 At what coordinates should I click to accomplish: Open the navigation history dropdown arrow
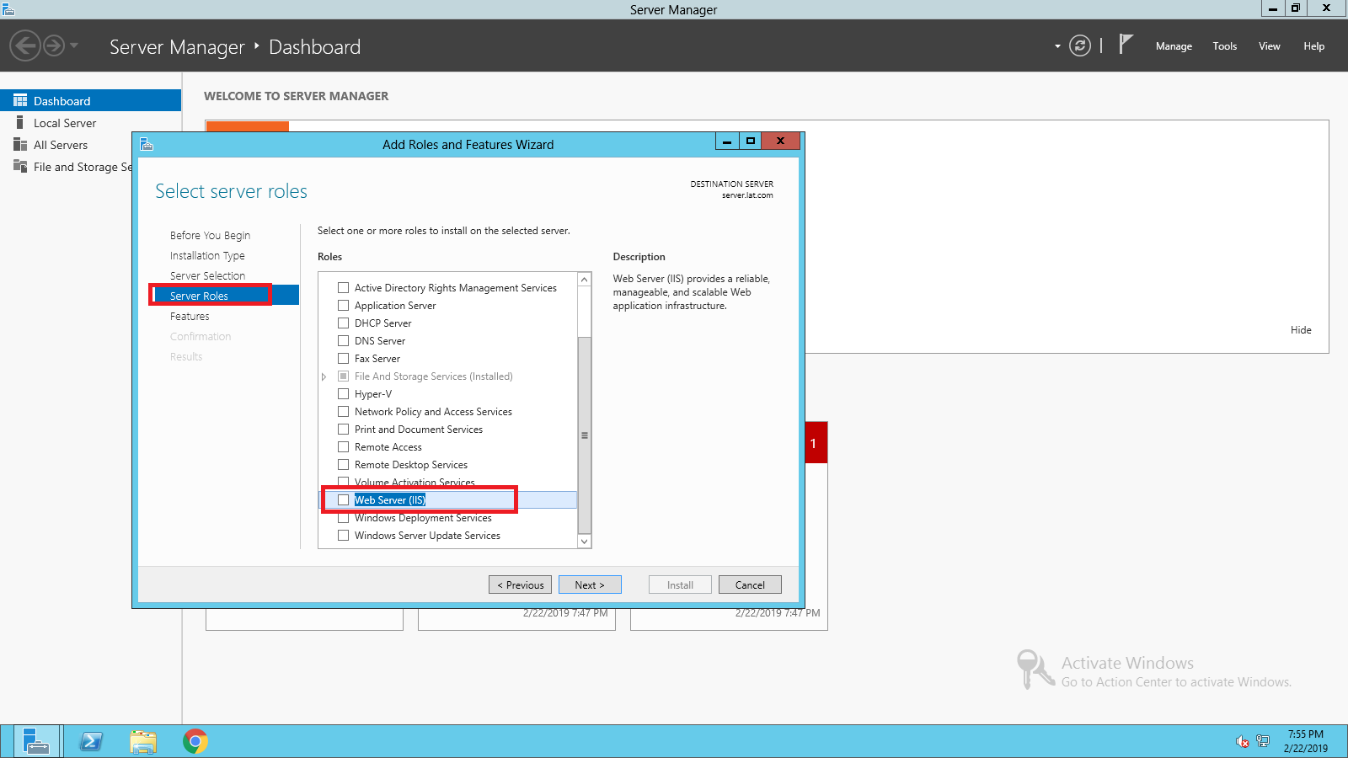pyautogui.click(x=74, y=45)
